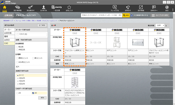This screenshot has width=175, height=105.
Task: Uncheck the 3D CAD data checkbox
Action: pos(33,93)
